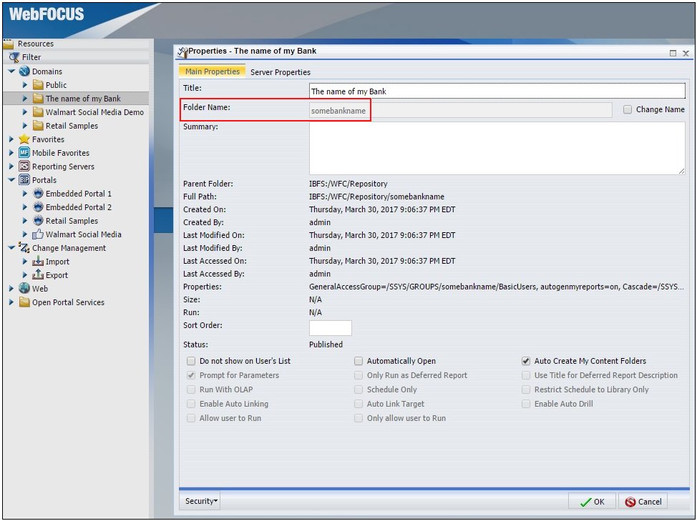The image size is (697, 521).
Task: Click OK to save properties
Action: [x=592, y=502]
